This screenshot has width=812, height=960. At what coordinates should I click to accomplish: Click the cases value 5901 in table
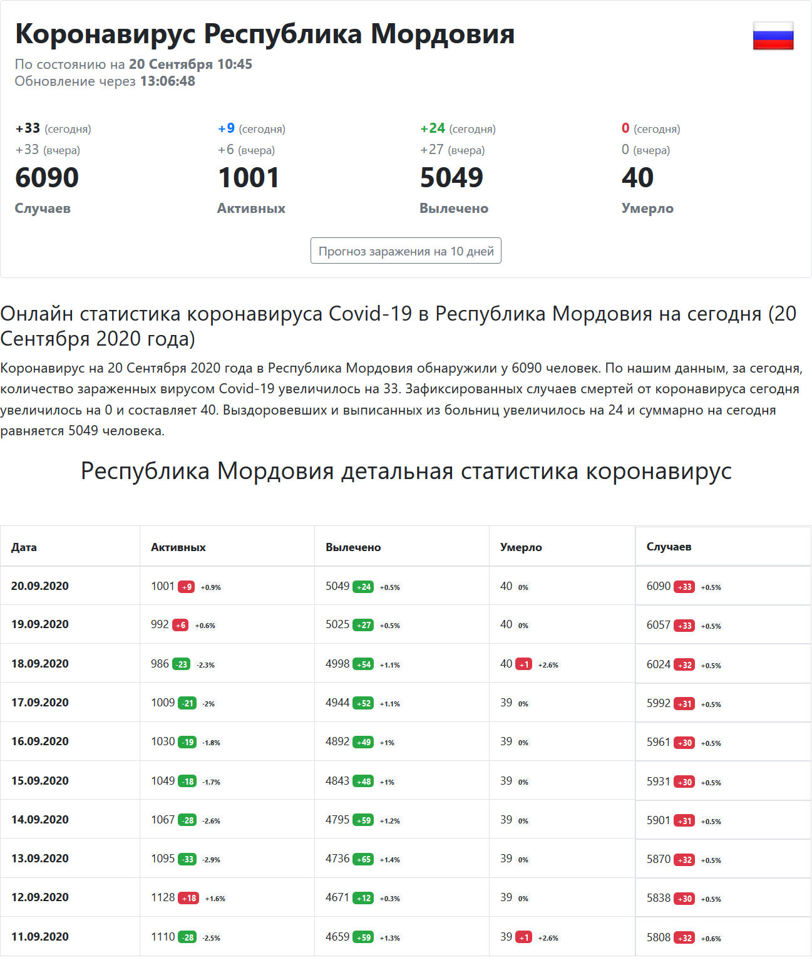coord(659,820)
